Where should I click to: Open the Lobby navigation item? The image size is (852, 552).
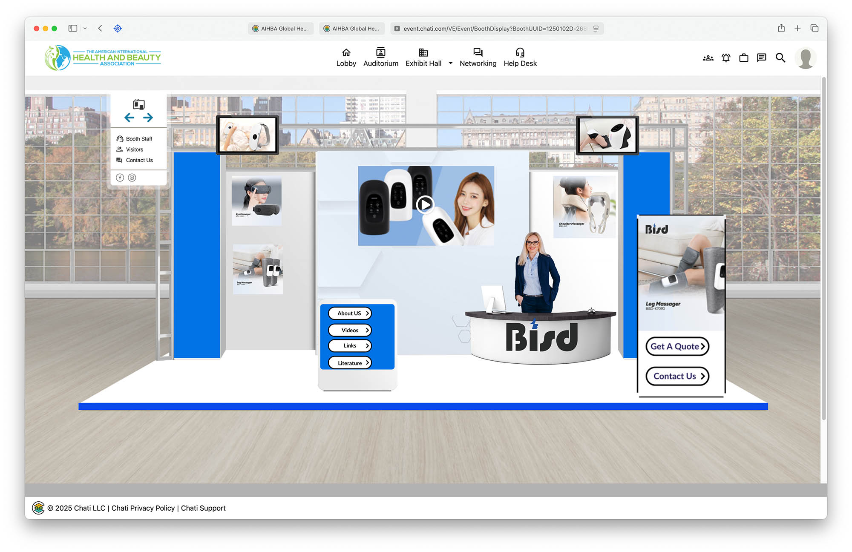pyautogui.click(x=346, y=57)
